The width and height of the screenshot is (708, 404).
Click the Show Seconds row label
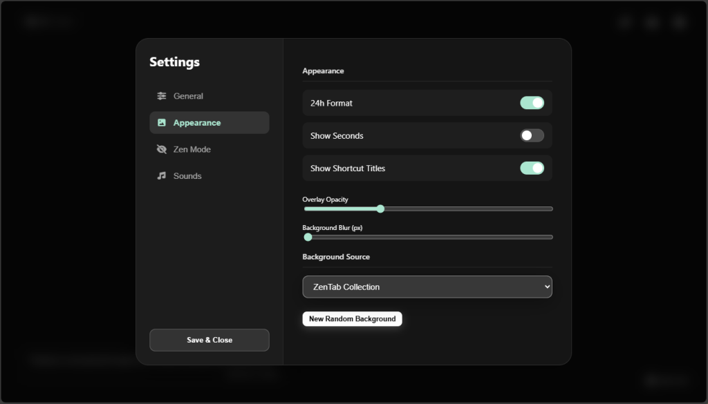pos(337,136)
